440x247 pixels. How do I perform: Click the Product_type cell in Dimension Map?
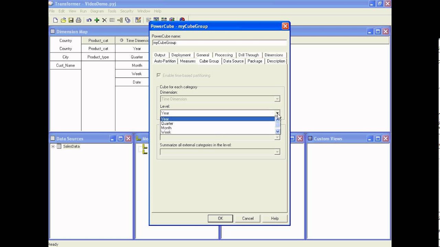[98, 57]
